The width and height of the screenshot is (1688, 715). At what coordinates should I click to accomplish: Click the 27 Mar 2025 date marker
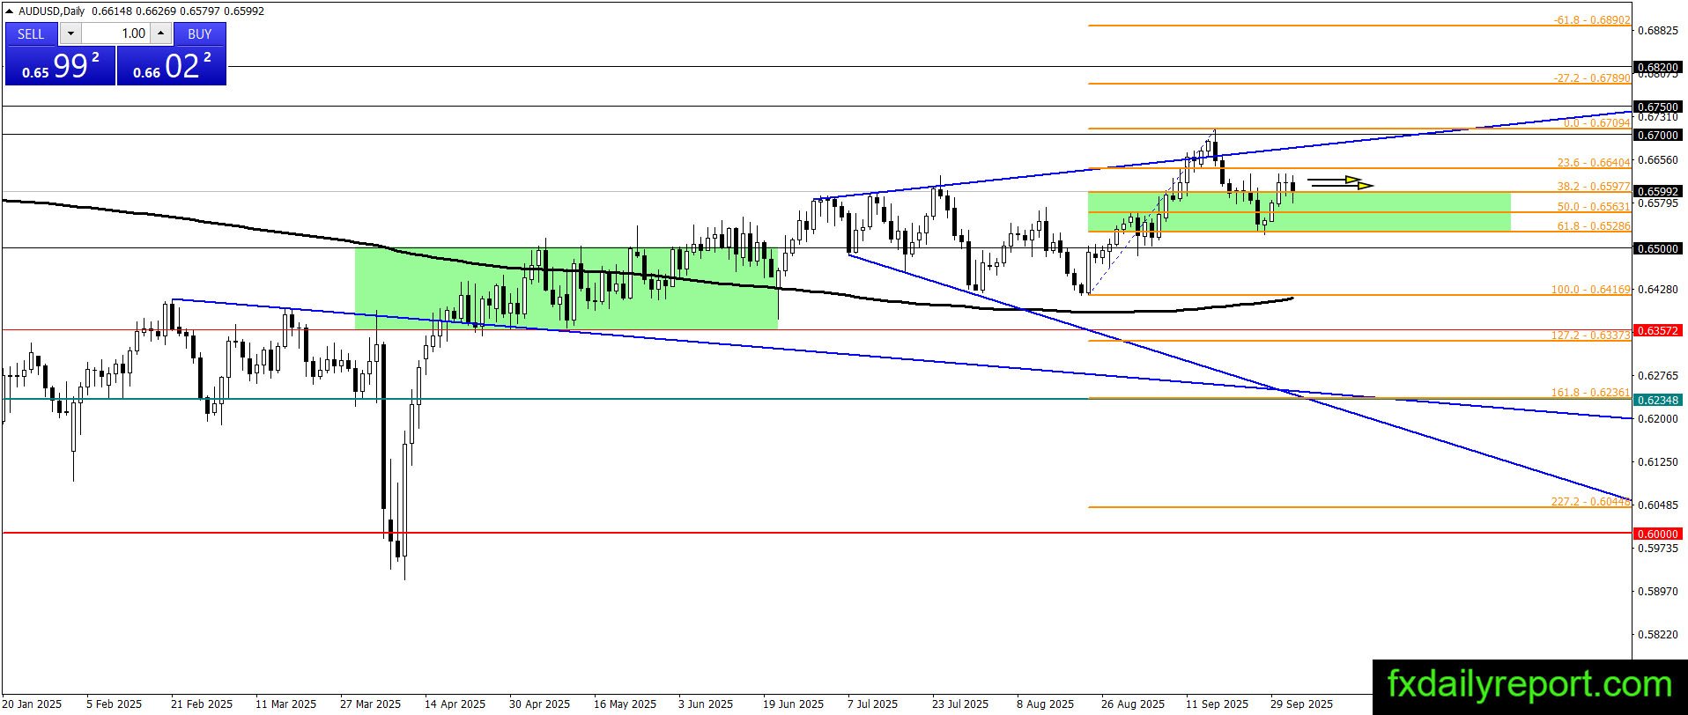coord(370,704)
